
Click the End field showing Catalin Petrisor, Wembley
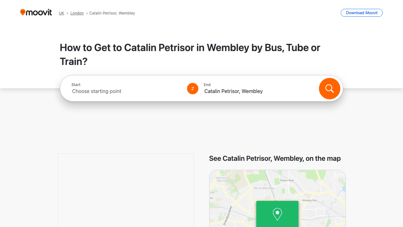233,91
